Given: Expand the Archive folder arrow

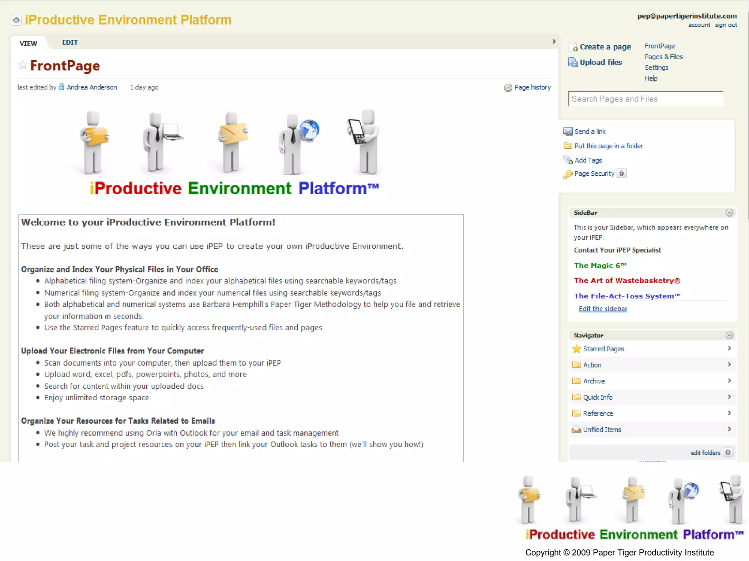Looking at the screenshot, I should [x=729, y=381].
